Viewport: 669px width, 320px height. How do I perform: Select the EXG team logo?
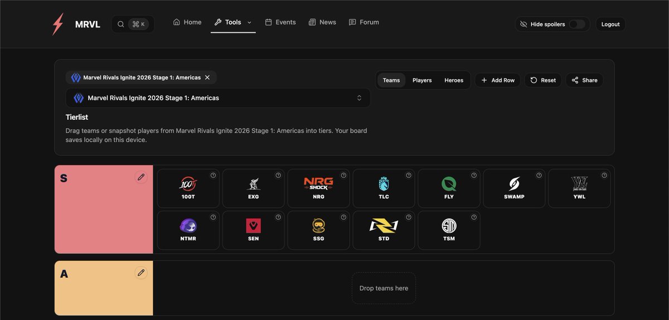click(253, 184)
